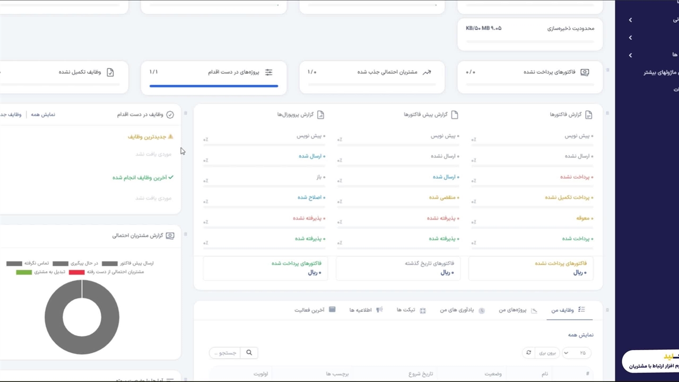Click the invoices report (گزارش فاکتورها) icon
This screenshot has height=382, width=679.
click(x=588, y=115)
